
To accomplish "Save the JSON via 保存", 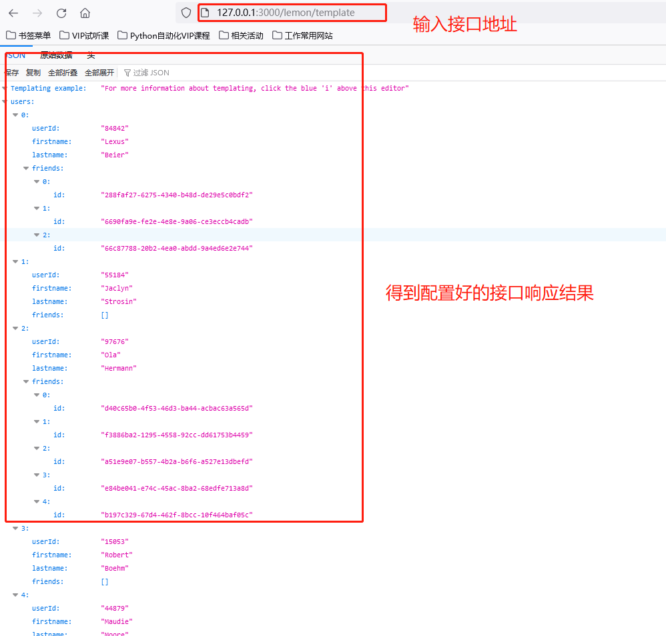I will [x=12, y=73].
